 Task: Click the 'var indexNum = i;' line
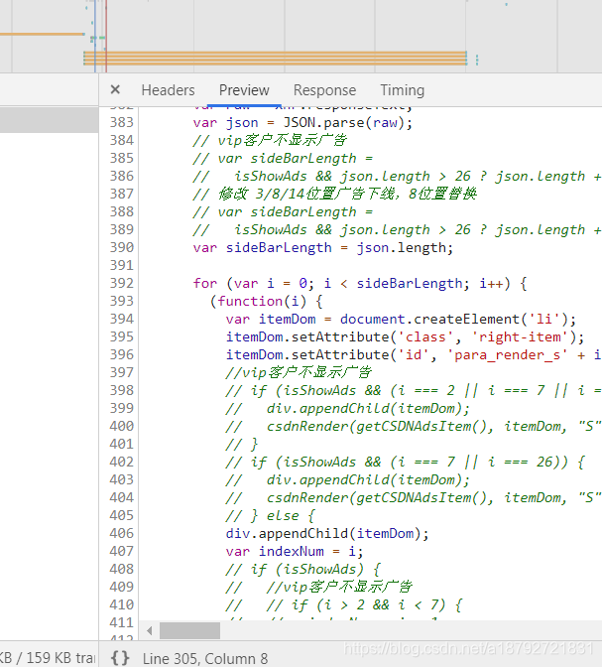tap(295, 551)
